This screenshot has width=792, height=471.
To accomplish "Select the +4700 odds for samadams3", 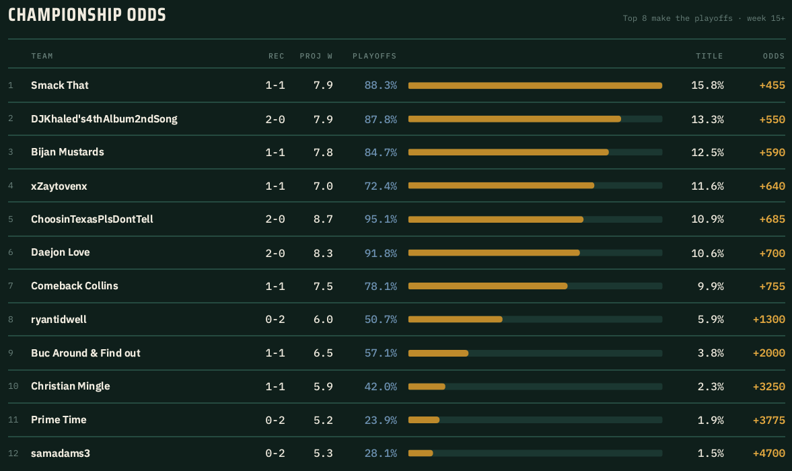I will [768, 454].
